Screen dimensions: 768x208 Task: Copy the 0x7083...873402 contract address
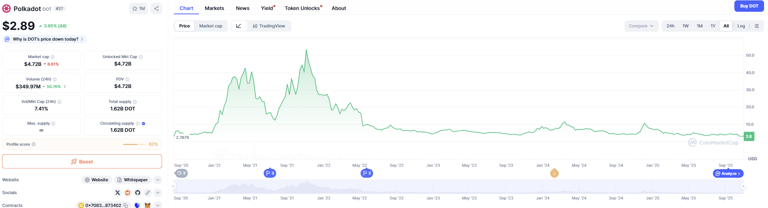click(126, 206)
